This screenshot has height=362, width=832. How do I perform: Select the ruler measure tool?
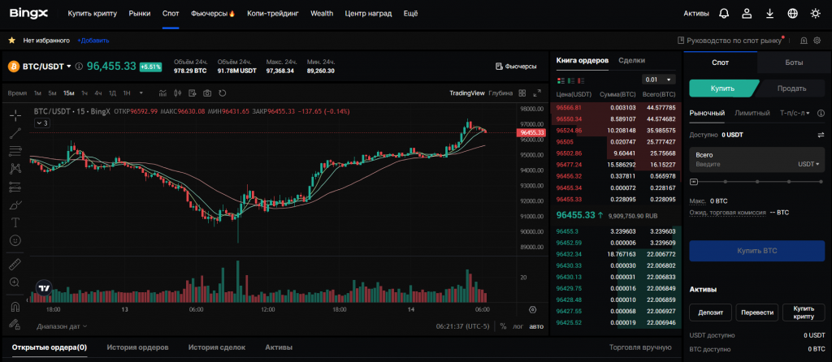pos(15,265)
